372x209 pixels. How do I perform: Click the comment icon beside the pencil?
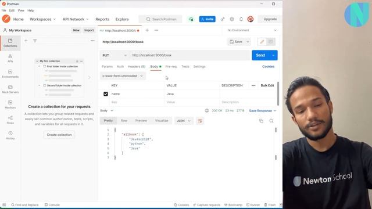pyautogui.click(x=271, y=42)
